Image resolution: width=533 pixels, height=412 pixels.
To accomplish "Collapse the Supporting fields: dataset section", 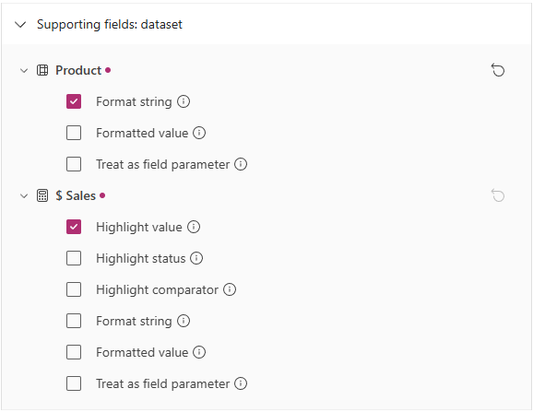I will pos(20,25).
